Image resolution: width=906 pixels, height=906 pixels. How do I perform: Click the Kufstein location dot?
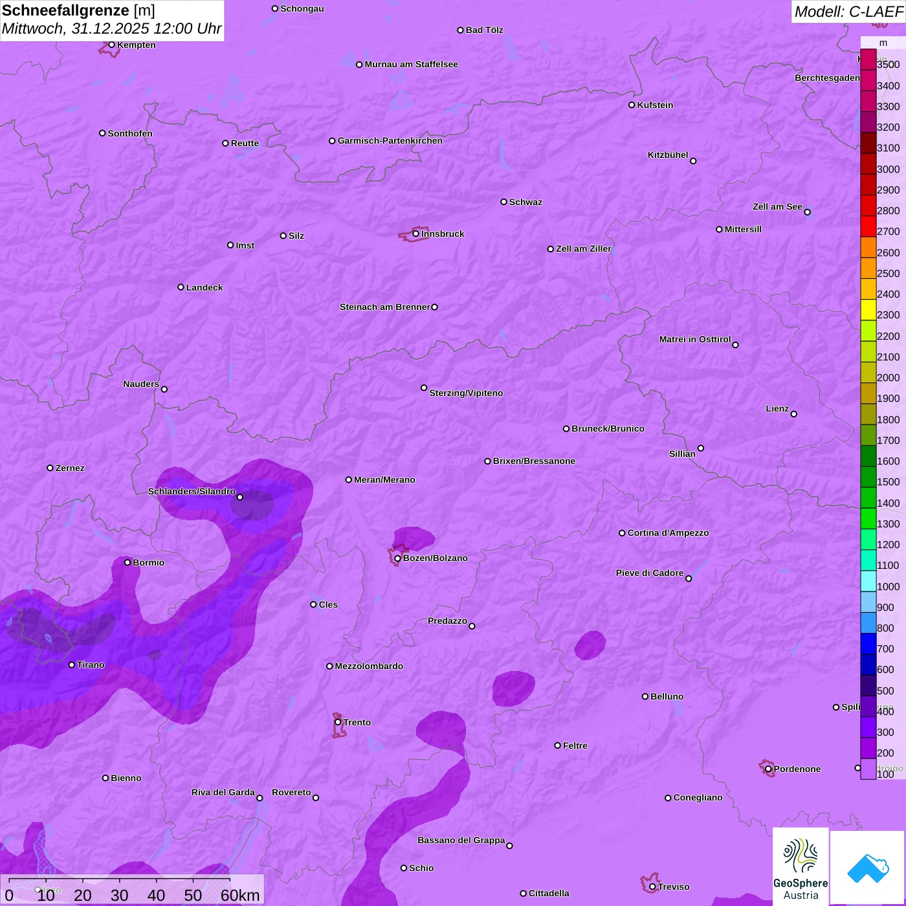click(632, 105)
